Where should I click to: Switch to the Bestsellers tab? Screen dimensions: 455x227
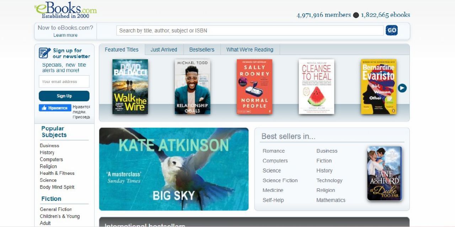[x=202, y=50]
